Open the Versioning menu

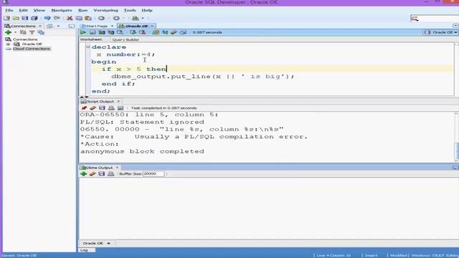pyautogui.click(x=105, y=10)
